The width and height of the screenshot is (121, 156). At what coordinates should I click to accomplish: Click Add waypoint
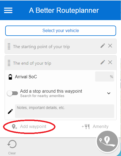coord(29,127)
